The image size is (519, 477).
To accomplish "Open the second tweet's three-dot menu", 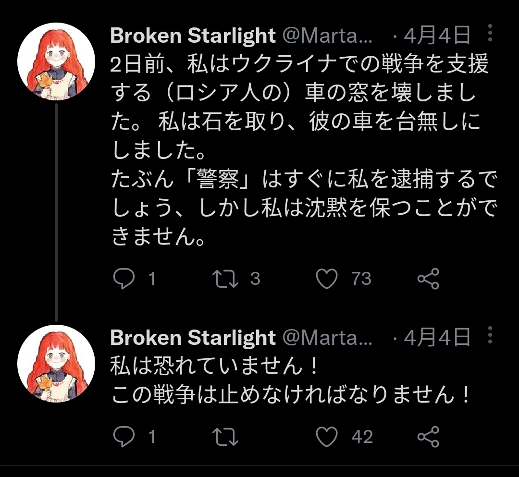I will (490, 337).
